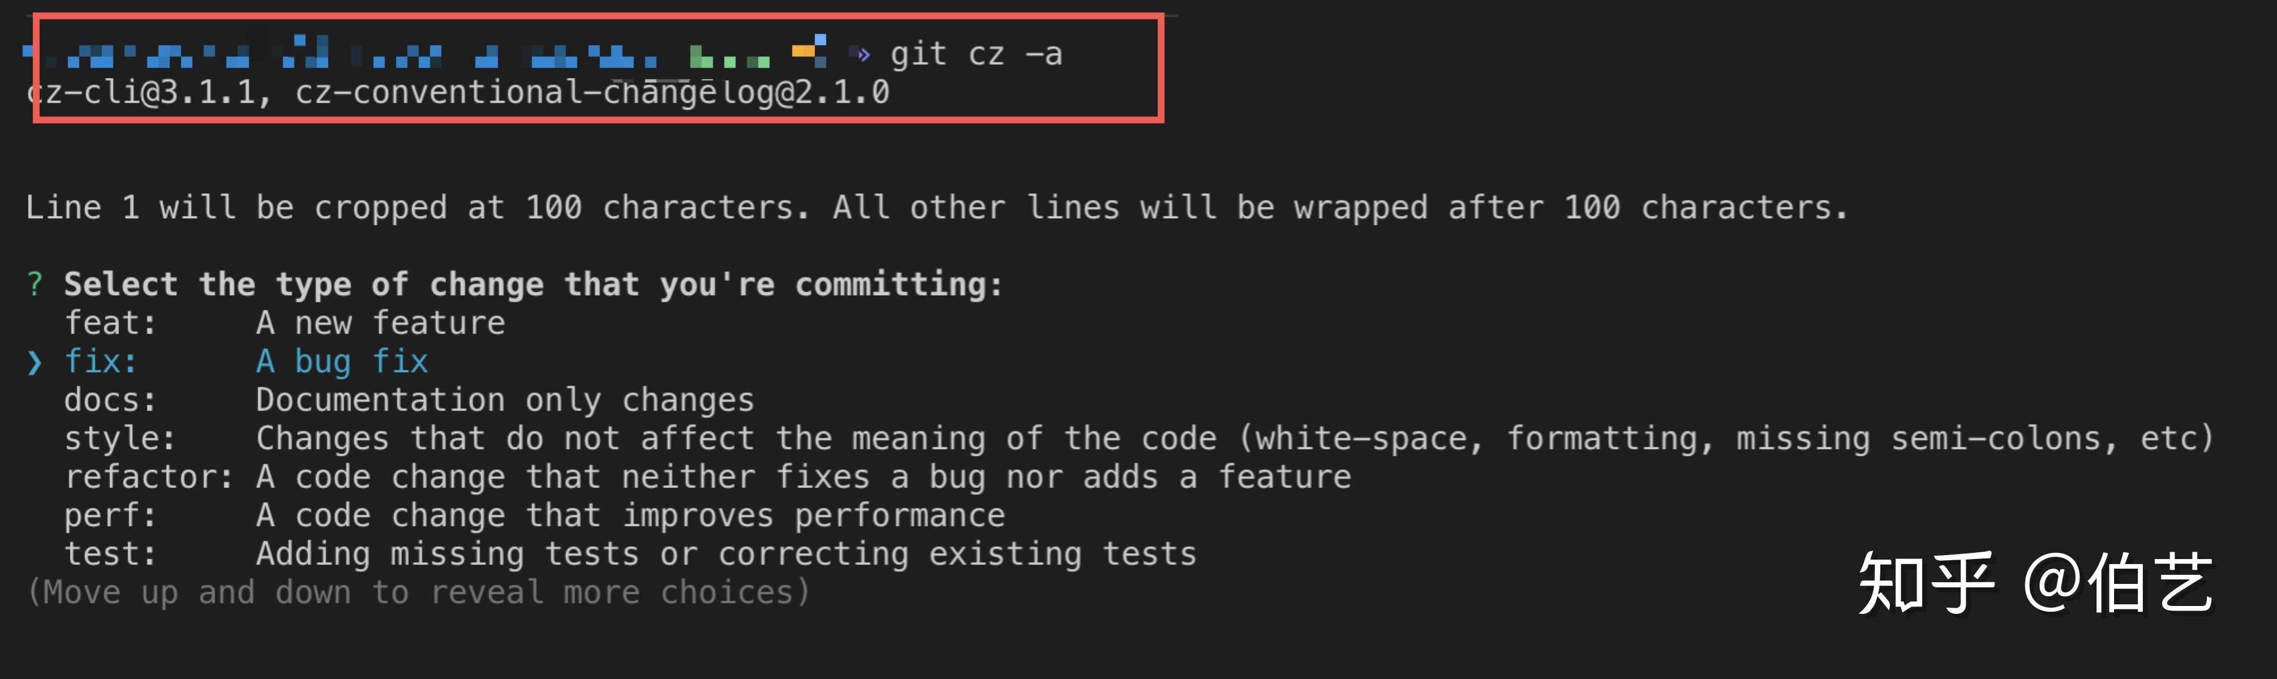Choose the refactor commit type option
This screenshot has height=679, width=2277.
click(708, 478)
